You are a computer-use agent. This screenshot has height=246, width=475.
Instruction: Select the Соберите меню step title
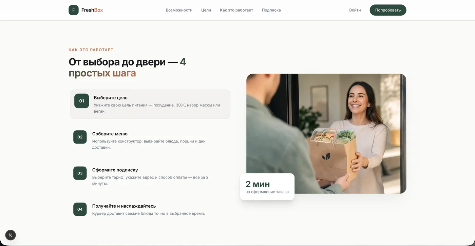pos(110,134)
